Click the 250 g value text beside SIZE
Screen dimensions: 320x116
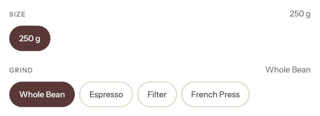pyautogui.click(x=300, y=14)
